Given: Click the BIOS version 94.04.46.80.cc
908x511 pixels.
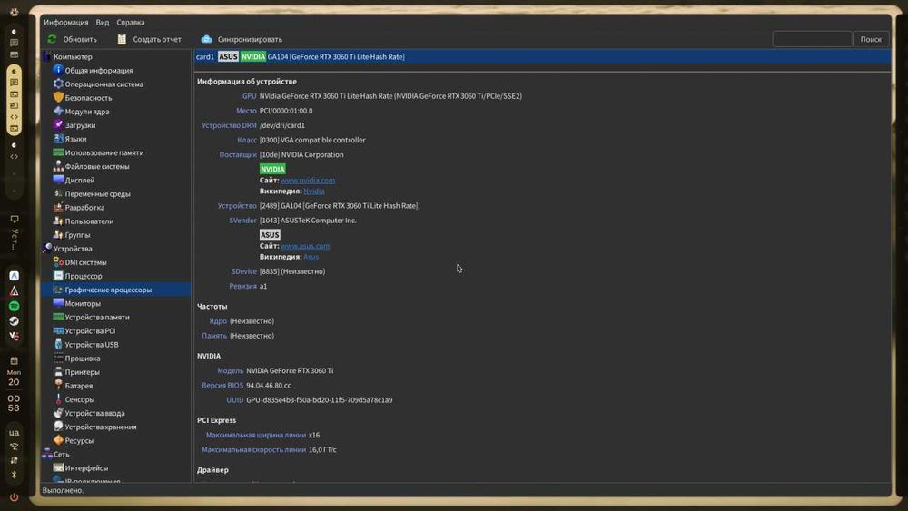Looking at the screenshot, I should pos(269,386).
